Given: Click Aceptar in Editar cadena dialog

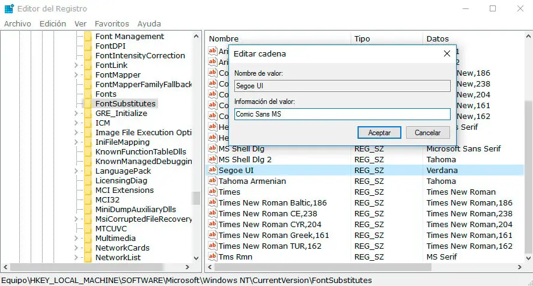Looking at the screenshot, I should pos(379,133).
